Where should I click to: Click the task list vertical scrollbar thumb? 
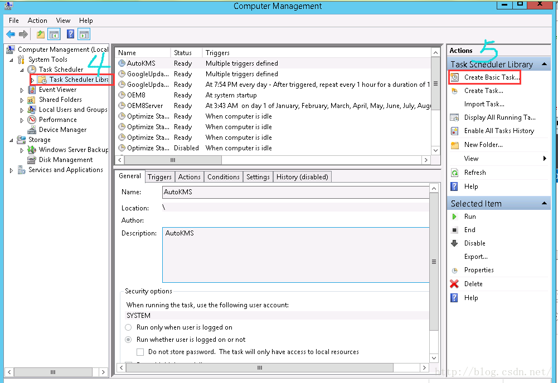point(435,84)
